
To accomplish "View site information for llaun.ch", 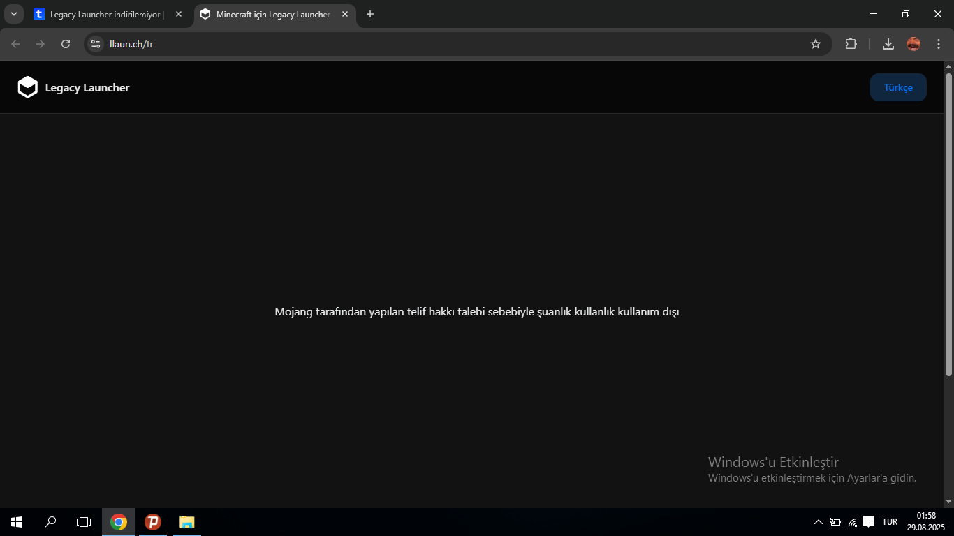I will coord(96,44).
